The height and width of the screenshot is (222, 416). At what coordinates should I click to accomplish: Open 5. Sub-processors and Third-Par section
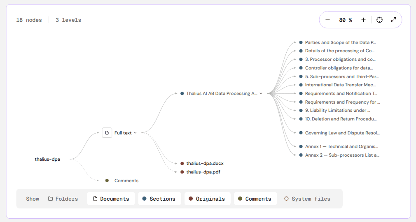click(342, 76)
